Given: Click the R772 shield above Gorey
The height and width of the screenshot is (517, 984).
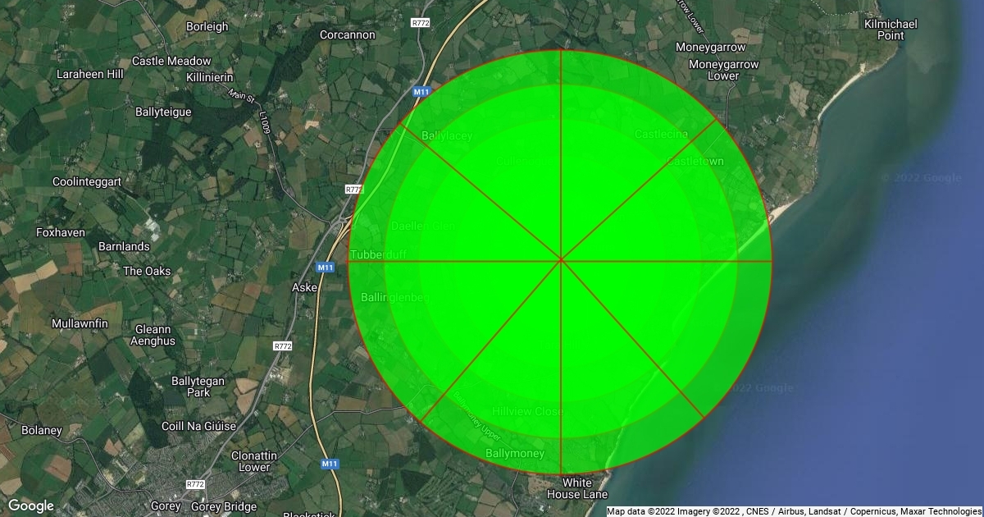Looking at the screenshot, I should (195, 484).
